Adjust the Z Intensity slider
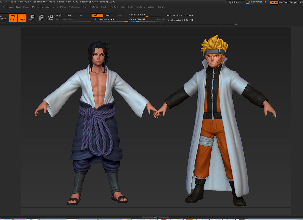Screen dimensions: 303x220 coord(110,20)
